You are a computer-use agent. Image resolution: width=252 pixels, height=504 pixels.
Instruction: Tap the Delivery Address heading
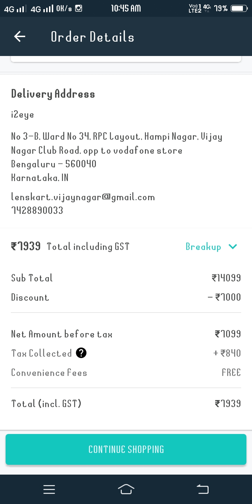(53, 94)
